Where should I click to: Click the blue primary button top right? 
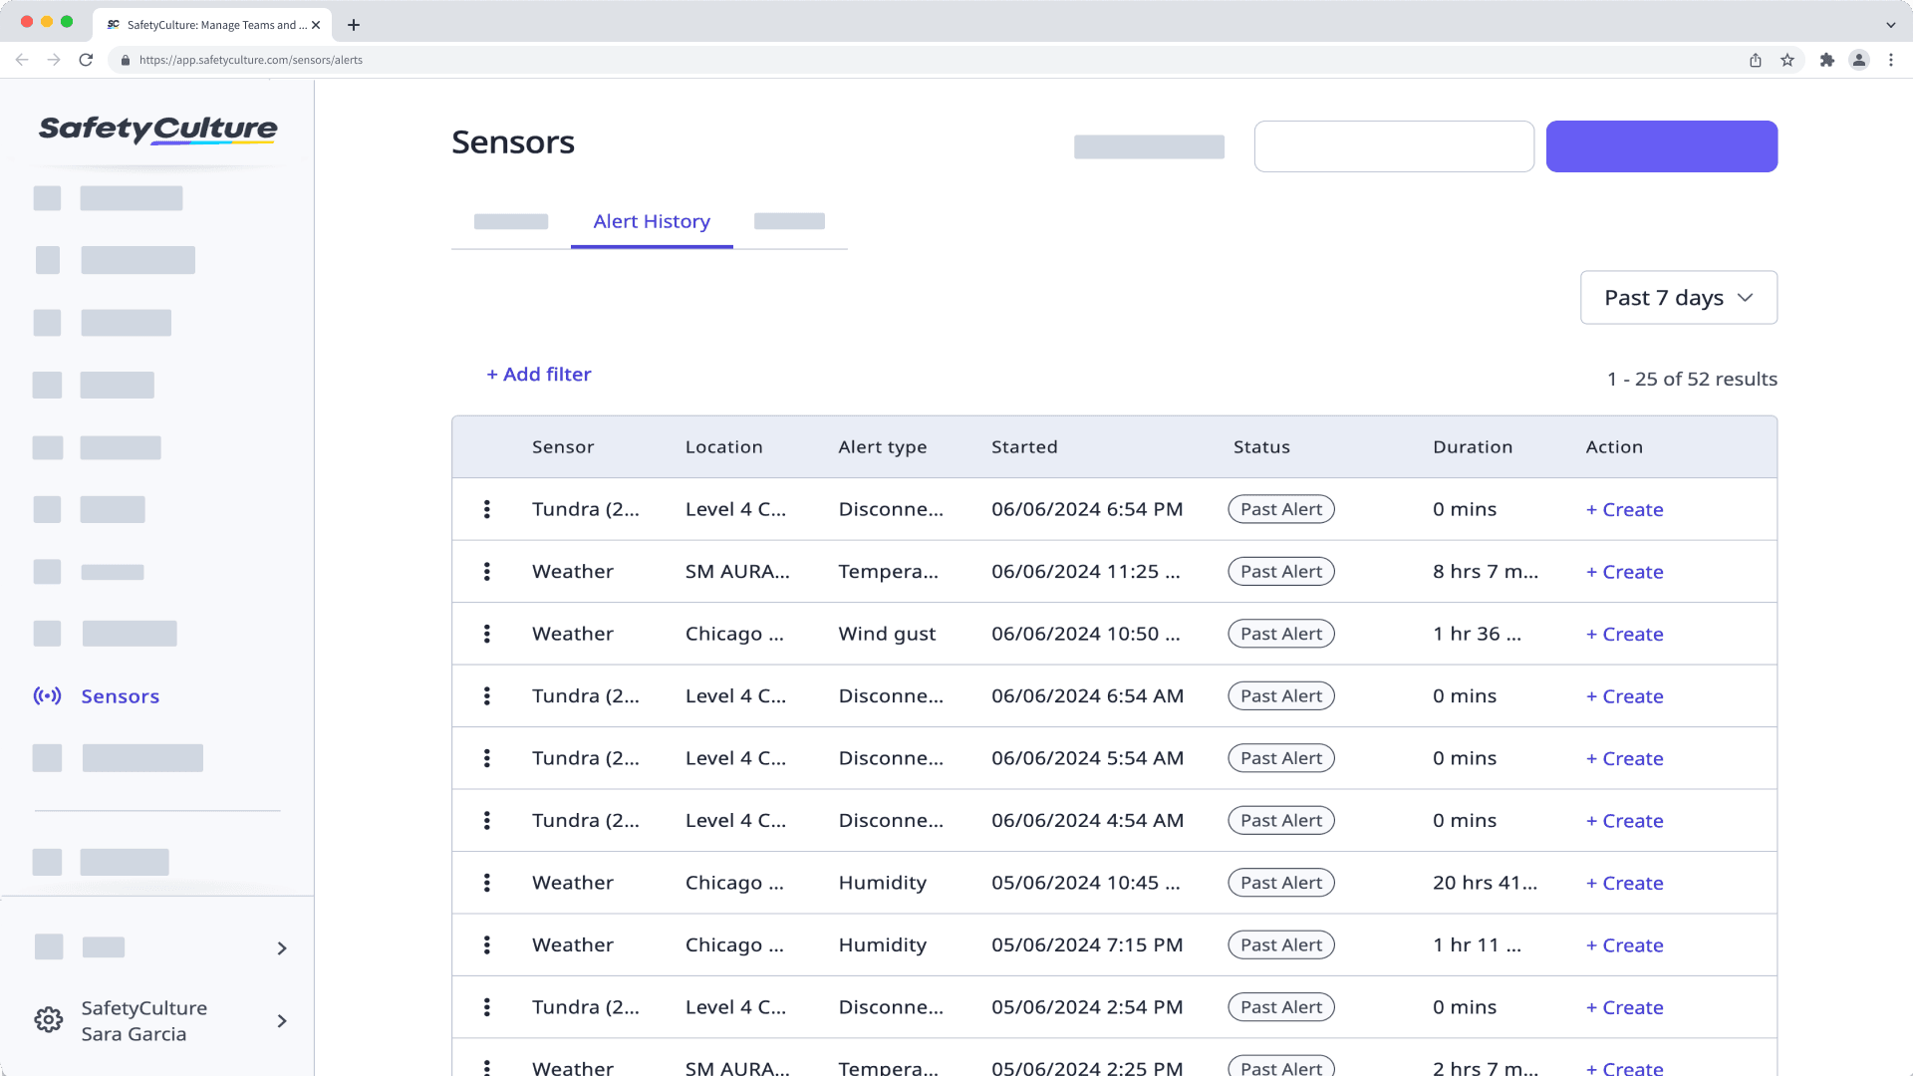pyautogui.click(x=1661, y=145)
